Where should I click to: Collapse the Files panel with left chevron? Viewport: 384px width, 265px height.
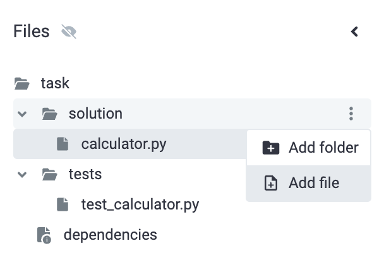[354, 32]
